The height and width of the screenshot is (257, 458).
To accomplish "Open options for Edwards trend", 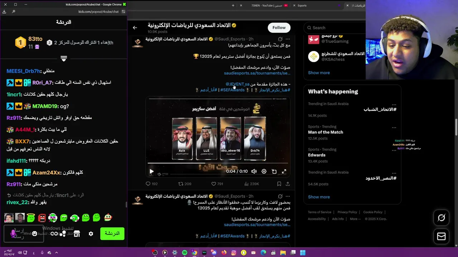I will [x=394, y=150].
